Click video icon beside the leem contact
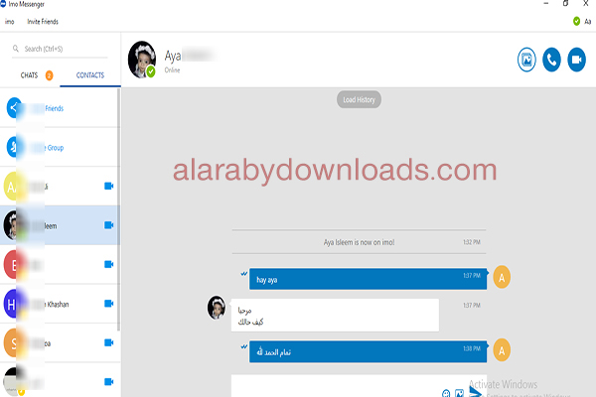The width and height of the screenshot is (596, 397). (x=108, y=225)
